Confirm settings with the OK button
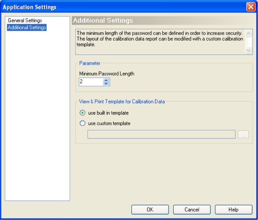The height and width of the screenshot is (220, 258). point(150,209)
